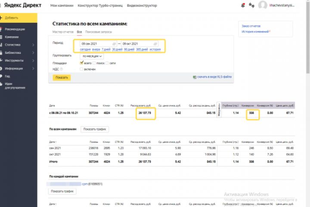
Task: Open the chat messages icon
Action: point(252,6)
